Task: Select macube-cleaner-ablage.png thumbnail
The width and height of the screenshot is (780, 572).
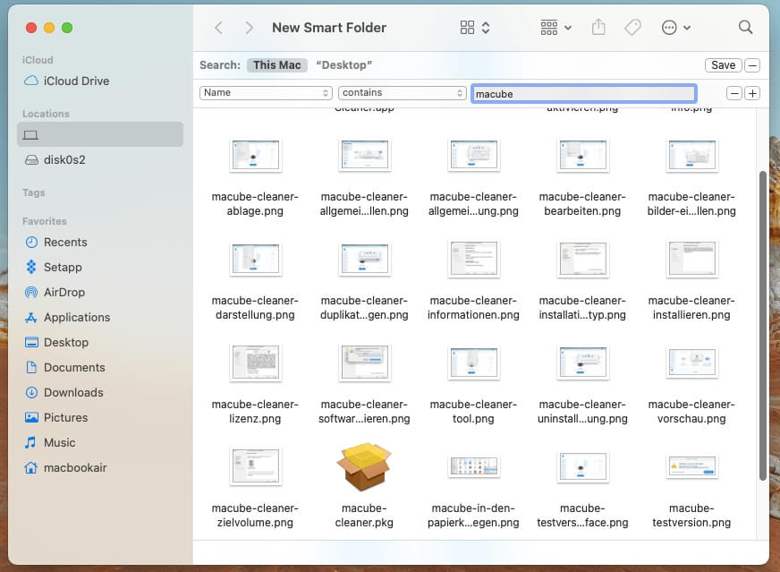Action: (x=255, y=156)
